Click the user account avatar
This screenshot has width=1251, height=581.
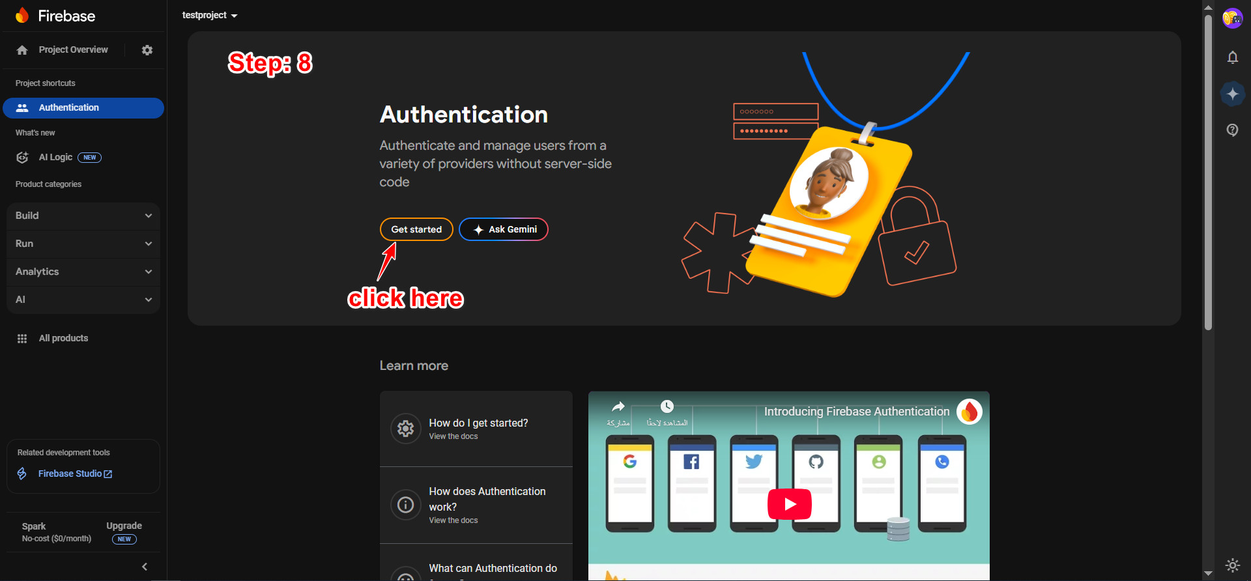(x=1231, y=18)
